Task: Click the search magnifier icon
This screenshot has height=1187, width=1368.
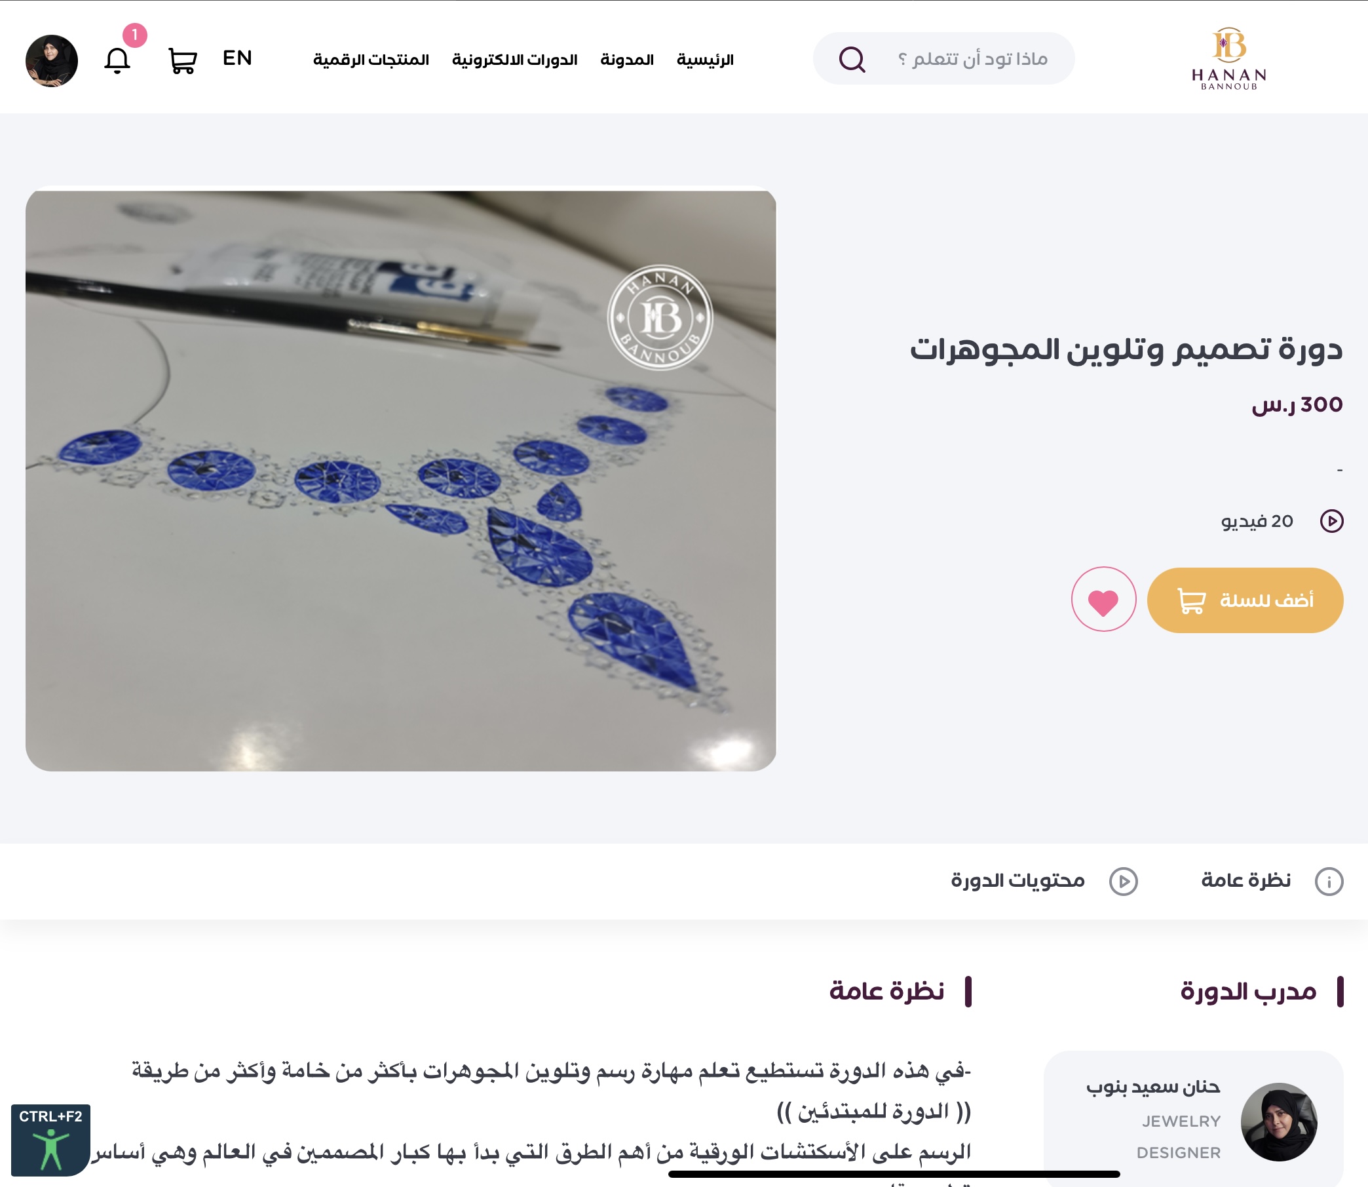Action: point(852,59)
